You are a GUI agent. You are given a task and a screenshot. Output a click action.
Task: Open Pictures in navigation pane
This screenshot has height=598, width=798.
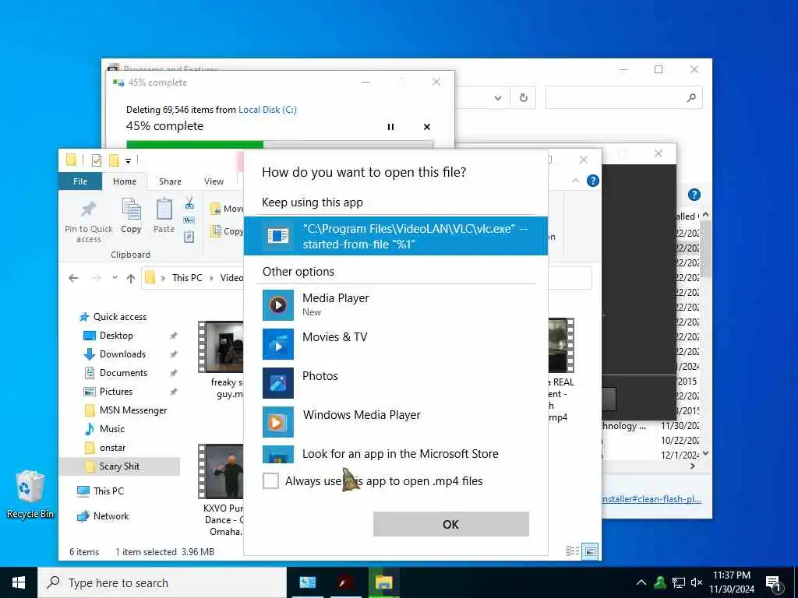pyautogui.click(x=116, y=392)
